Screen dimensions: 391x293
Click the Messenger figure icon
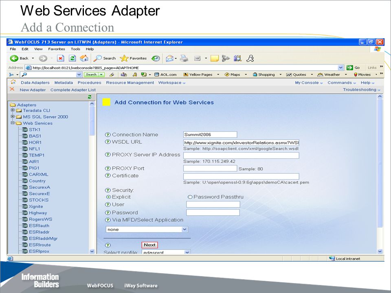[250, 58]
